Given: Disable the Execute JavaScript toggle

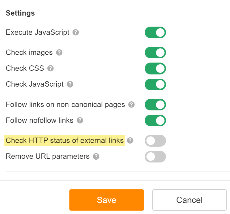Looking at the screenshot, I should tap(155, 33).
